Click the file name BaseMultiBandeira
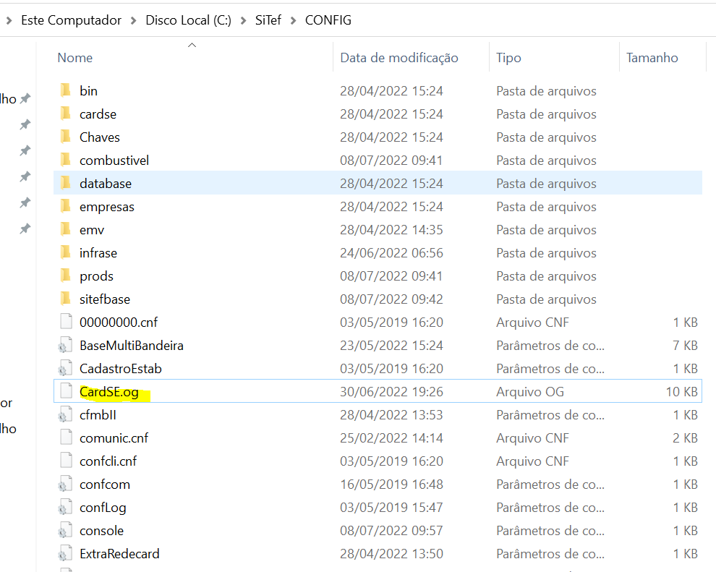 (132, 346)
